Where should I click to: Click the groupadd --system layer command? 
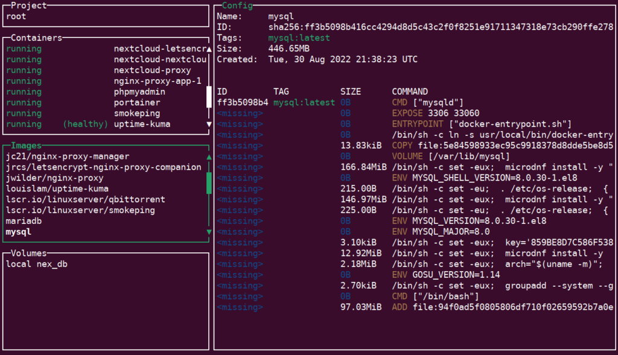503,286
